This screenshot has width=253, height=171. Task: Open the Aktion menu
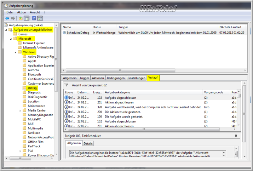[x=22, y=12]
